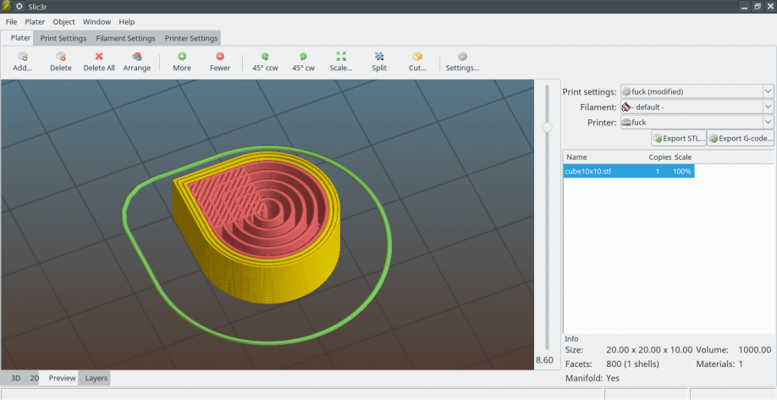Click the layer height slider handle

(547, 127)
